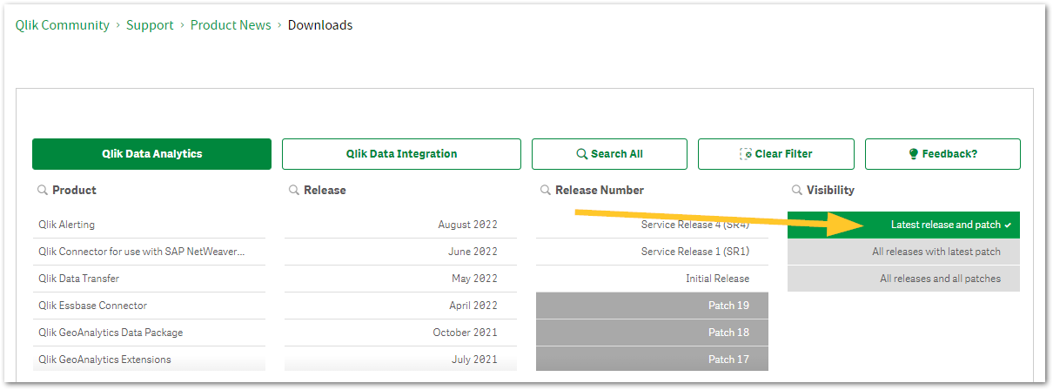
Task: Go to Support breadcrumb
Action: 150,25
